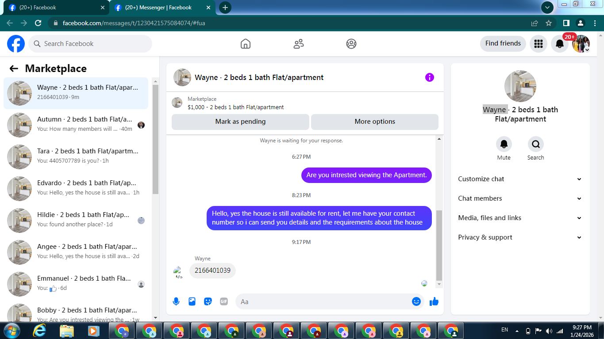Show hidden system tray icons arrow
The height and width of the screenshot is (339, 604).
(517, 331)
